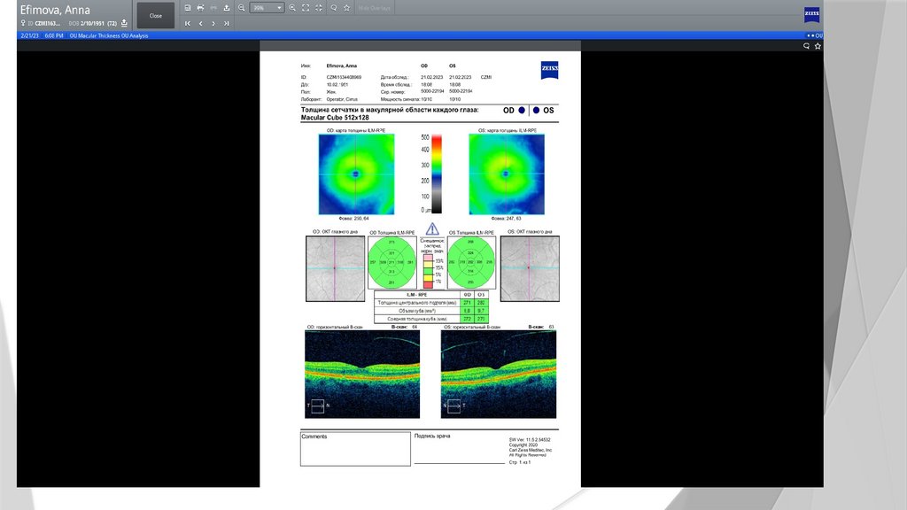Go to the first page arrow
Viewport: 907px width, 510px height.
188,24
